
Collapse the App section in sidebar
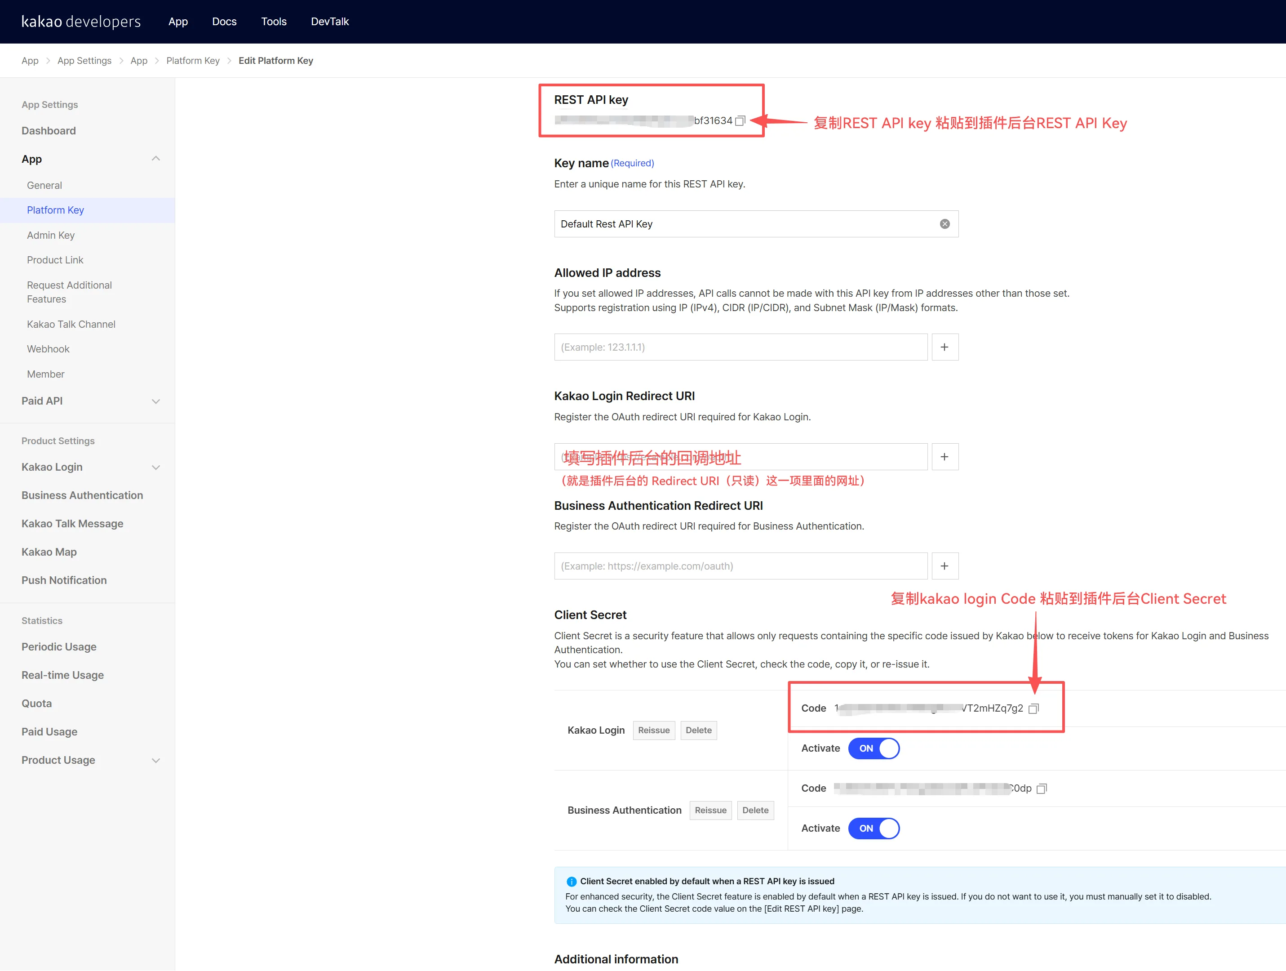(x=156, y=159)
